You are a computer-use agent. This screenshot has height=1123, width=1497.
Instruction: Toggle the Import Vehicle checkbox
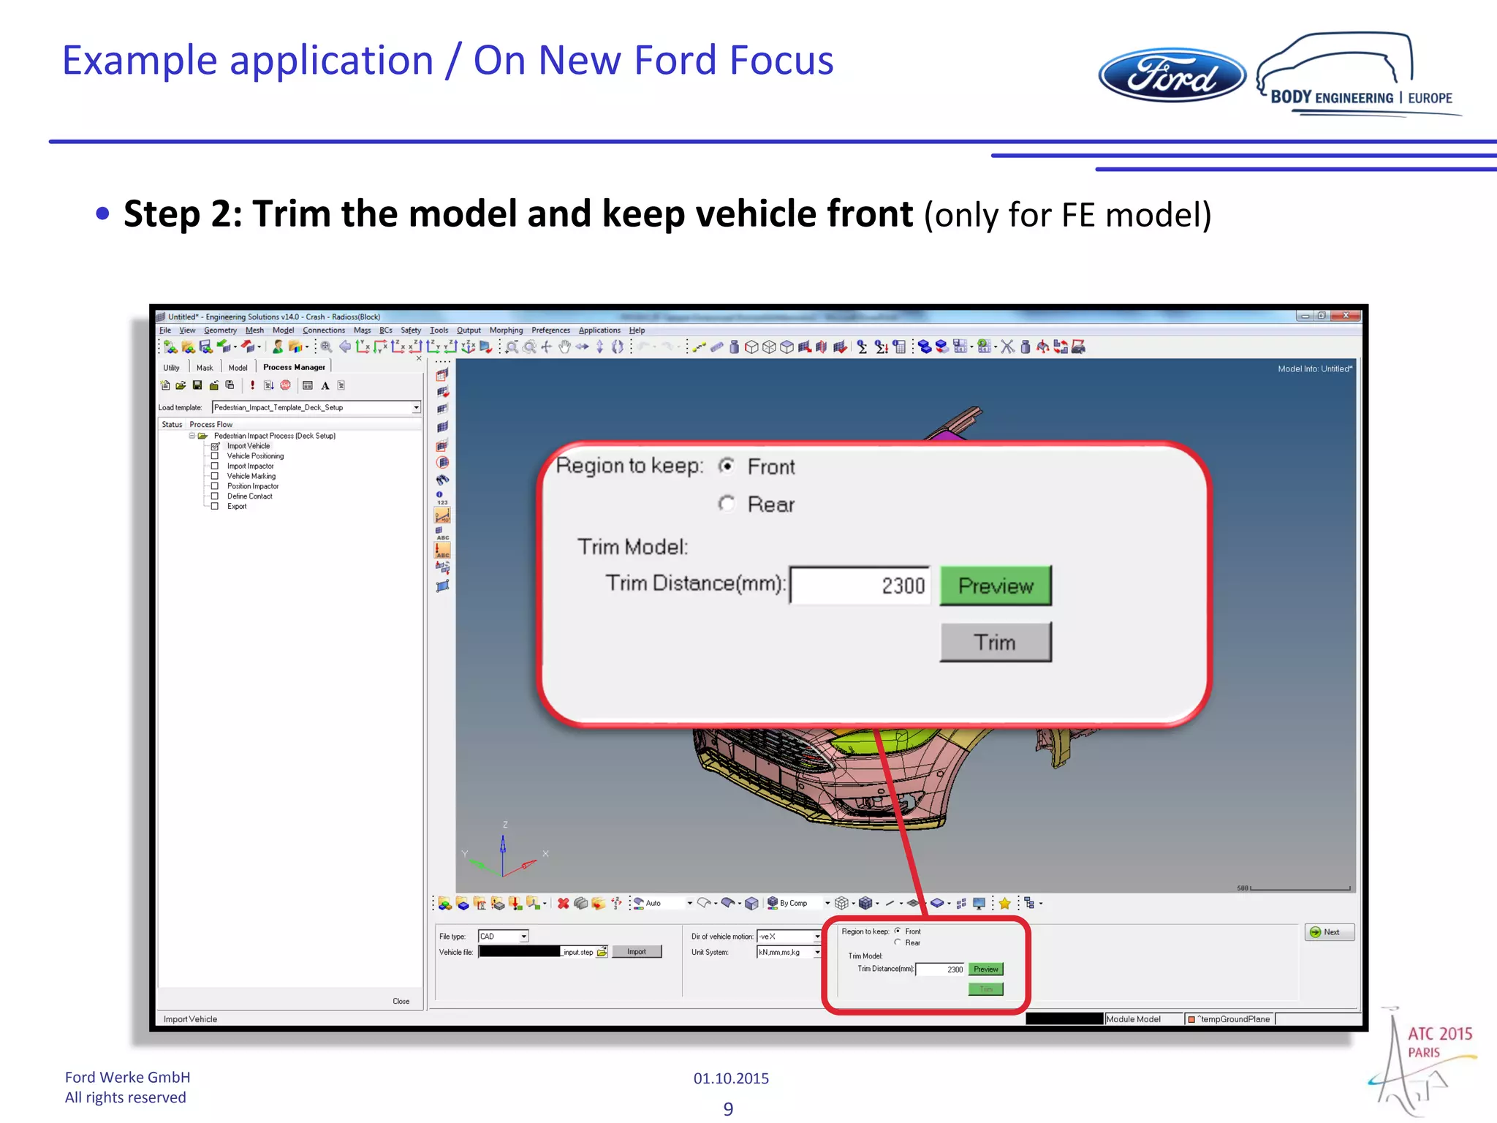[x=215, y=446]
